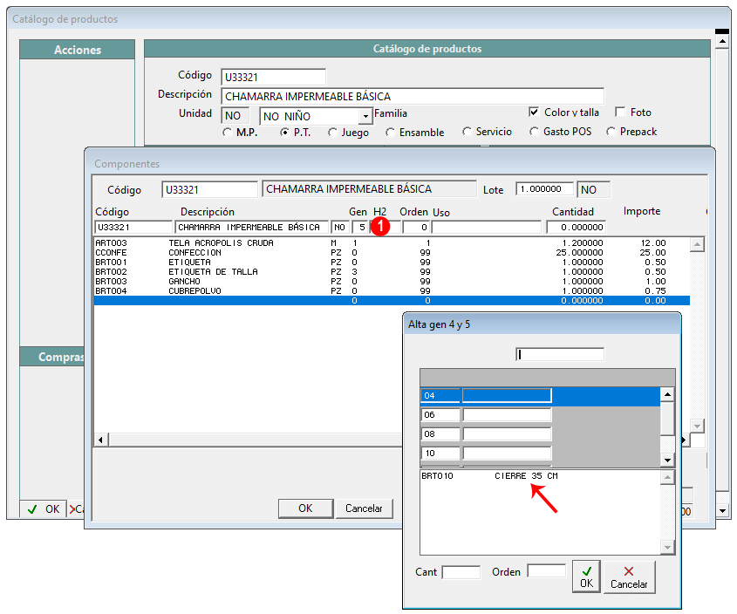Click Cancelar in the Componentes window
This screenshot has width=737, height=614.
pos(364,508)
